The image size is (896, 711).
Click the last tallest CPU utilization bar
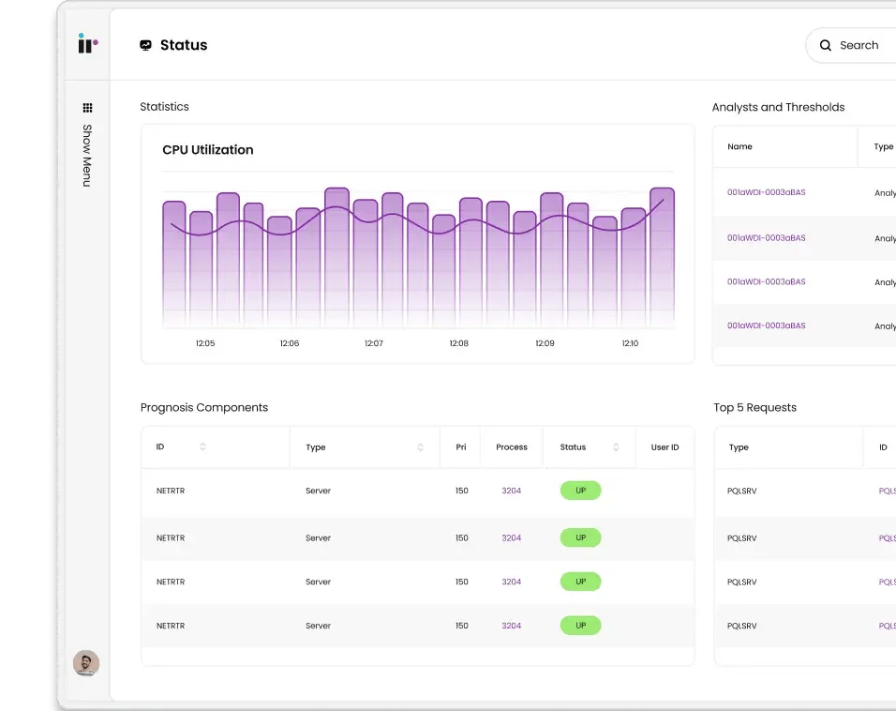click(x=662, y=258)
